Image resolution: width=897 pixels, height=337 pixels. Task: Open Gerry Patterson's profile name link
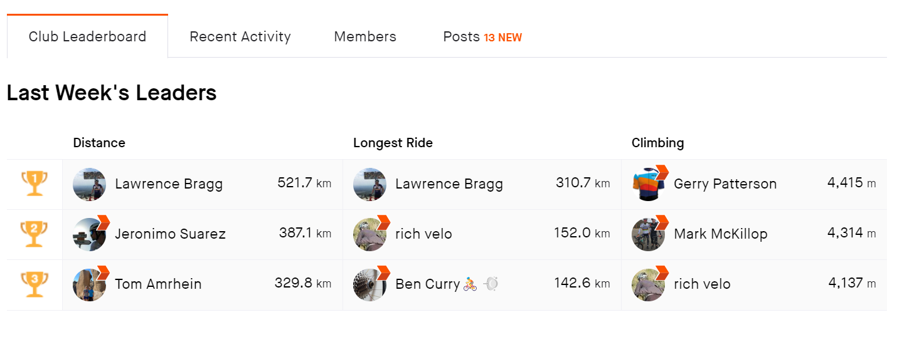point(725,184)
